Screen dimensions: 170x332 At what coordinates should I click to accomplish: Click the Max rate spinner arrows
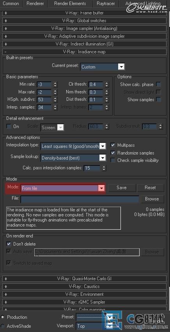pos(55,92)
